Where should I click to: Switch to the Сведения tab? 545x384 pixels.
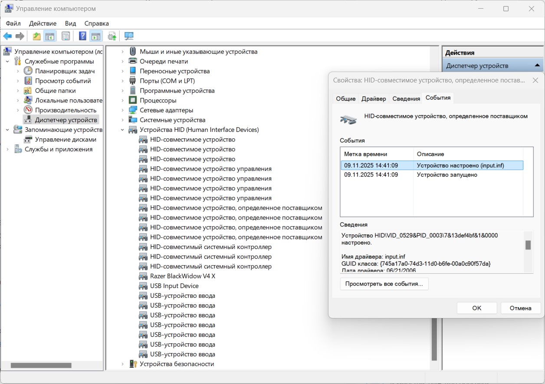[x=406, y=98]
